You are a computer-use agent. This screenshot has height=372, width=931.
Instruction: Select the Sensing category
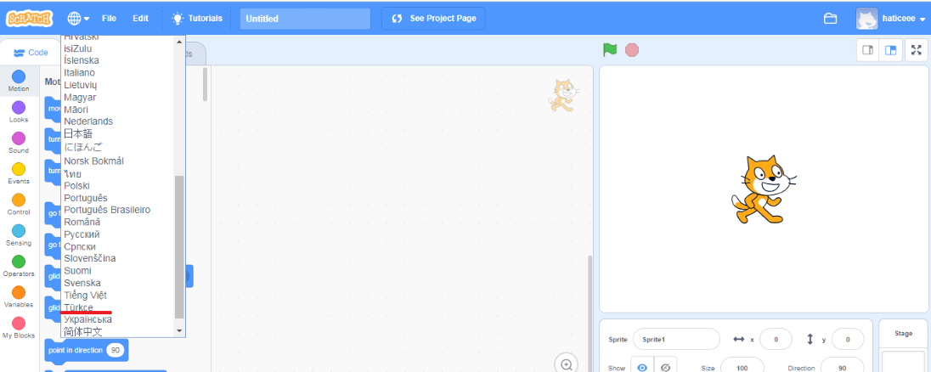point(19,235)
